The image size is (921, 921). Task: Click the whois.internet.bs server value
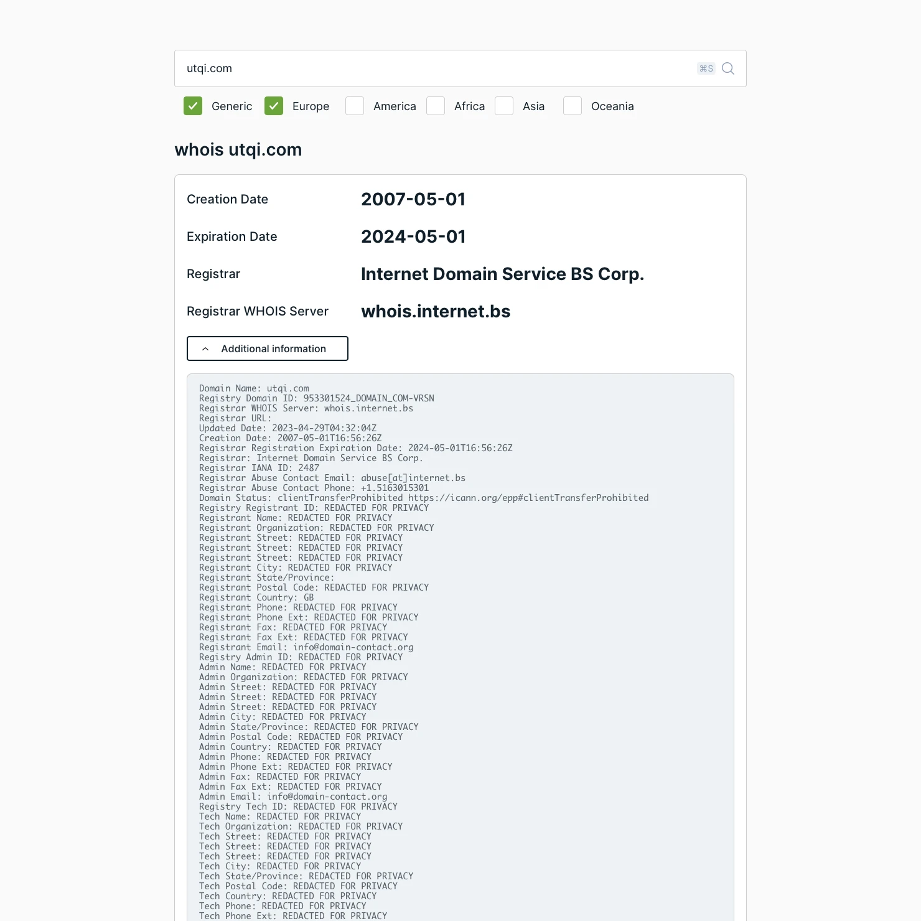point(436,311)
